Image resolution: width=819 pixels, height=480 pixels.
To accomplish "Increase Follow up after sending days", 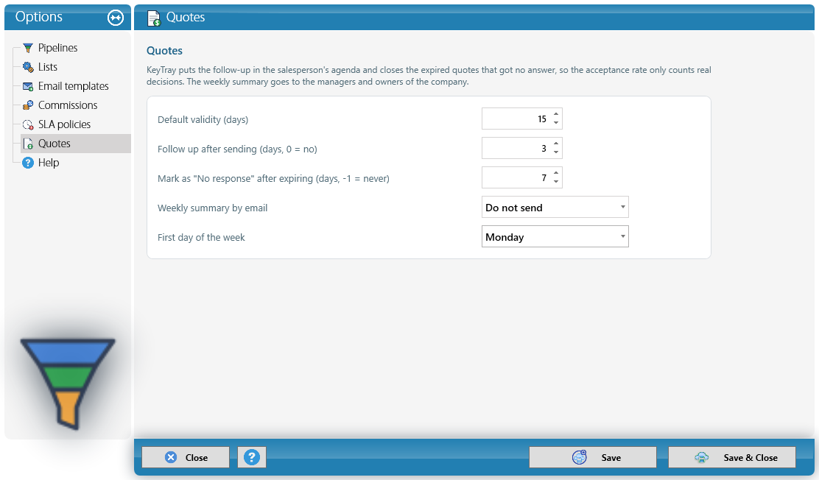I will click(556, 144).
